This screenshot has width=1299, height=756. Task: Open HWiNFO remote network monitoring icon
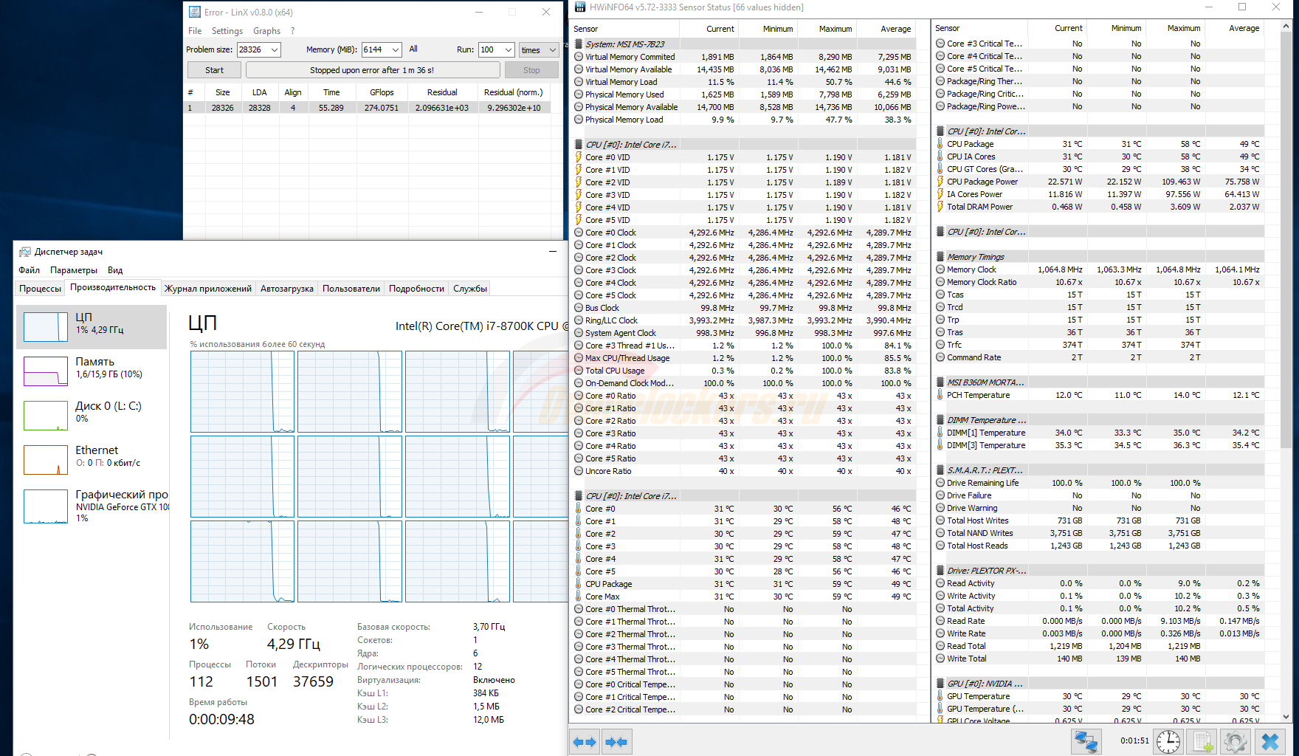pyautogui.click(x=1086, y=742)
